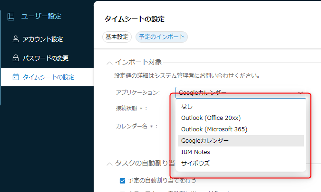Click the lock icon beside パスワードの変更
The image size is (321, 192).
15,58
